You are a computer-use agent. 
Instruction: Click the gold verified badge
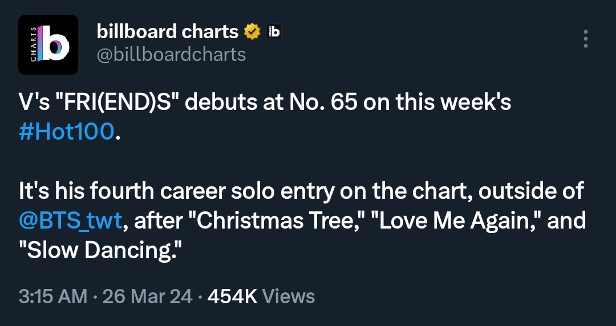click(253, 32)
